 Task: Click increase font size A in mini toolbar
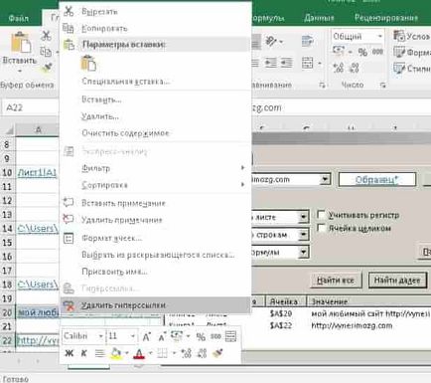(x=146, y=336)
